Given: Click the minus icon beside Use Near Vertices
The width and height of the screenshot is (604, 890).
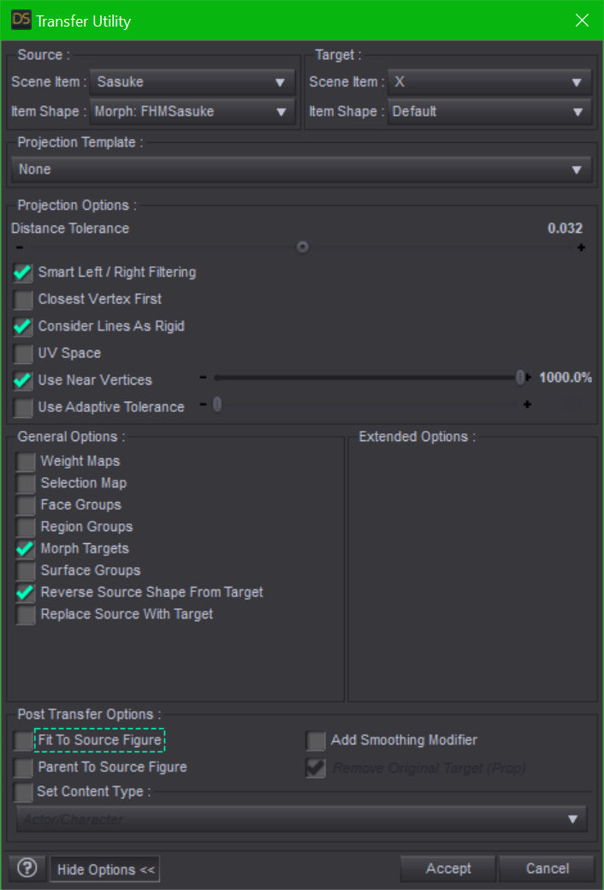Looking at the screenshot, I should pyautogui.click(x=203, y=378).
